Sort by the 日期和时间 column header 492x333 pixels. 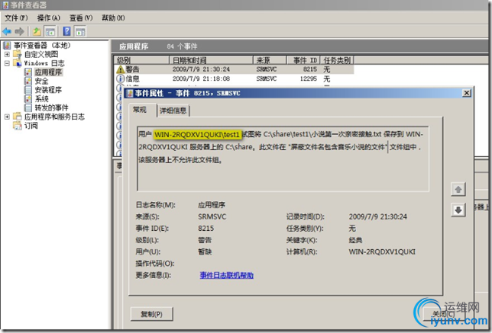211,60
